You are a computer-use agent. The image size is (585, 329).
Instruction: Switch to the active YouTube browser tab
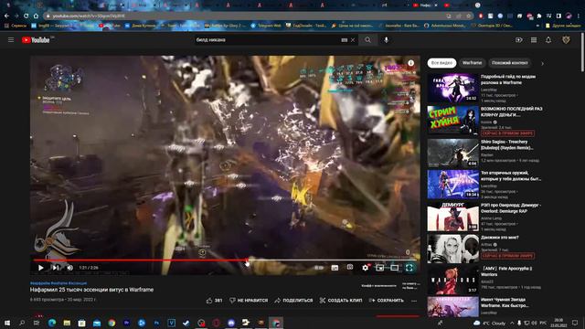[424, 5]
